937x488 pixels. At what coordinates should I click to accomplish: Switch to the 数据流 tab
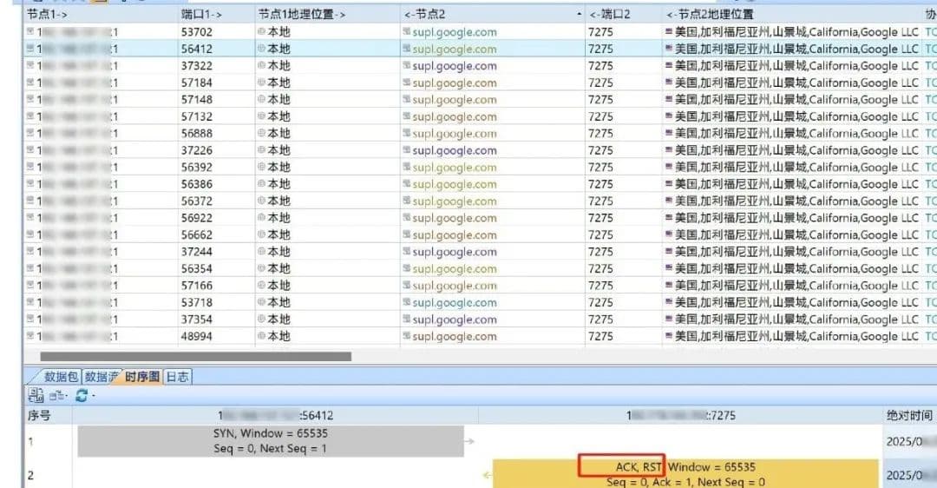(101, 376)
